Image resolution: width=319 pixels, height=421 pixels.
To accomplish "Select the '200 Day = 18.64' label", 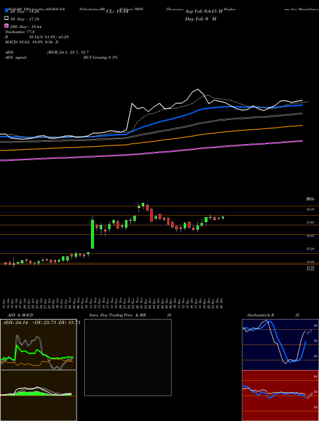I will tap(26, 27).
